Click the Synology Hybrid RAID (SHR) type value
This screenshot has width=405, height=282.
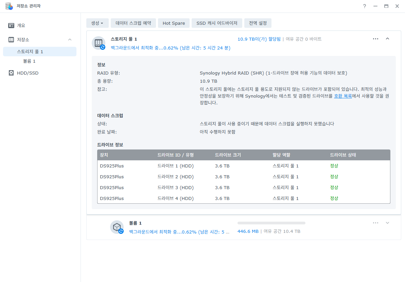(x=273, y=73)
